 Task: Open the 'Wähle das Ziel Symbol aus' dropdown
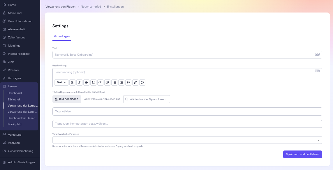pyautogui.click(x=147, y=99)
